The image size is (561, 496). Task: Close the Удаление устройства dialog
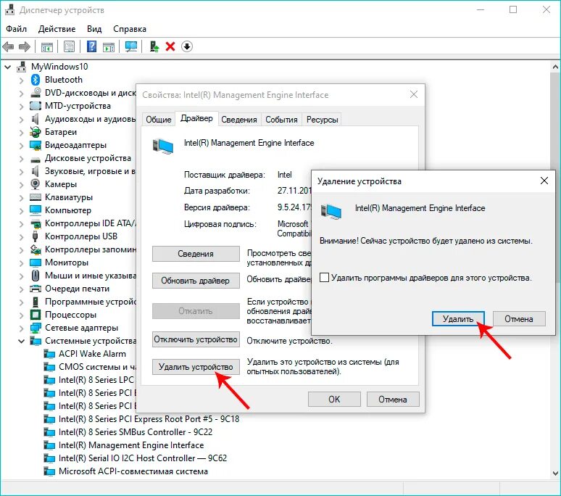(544, 181)
